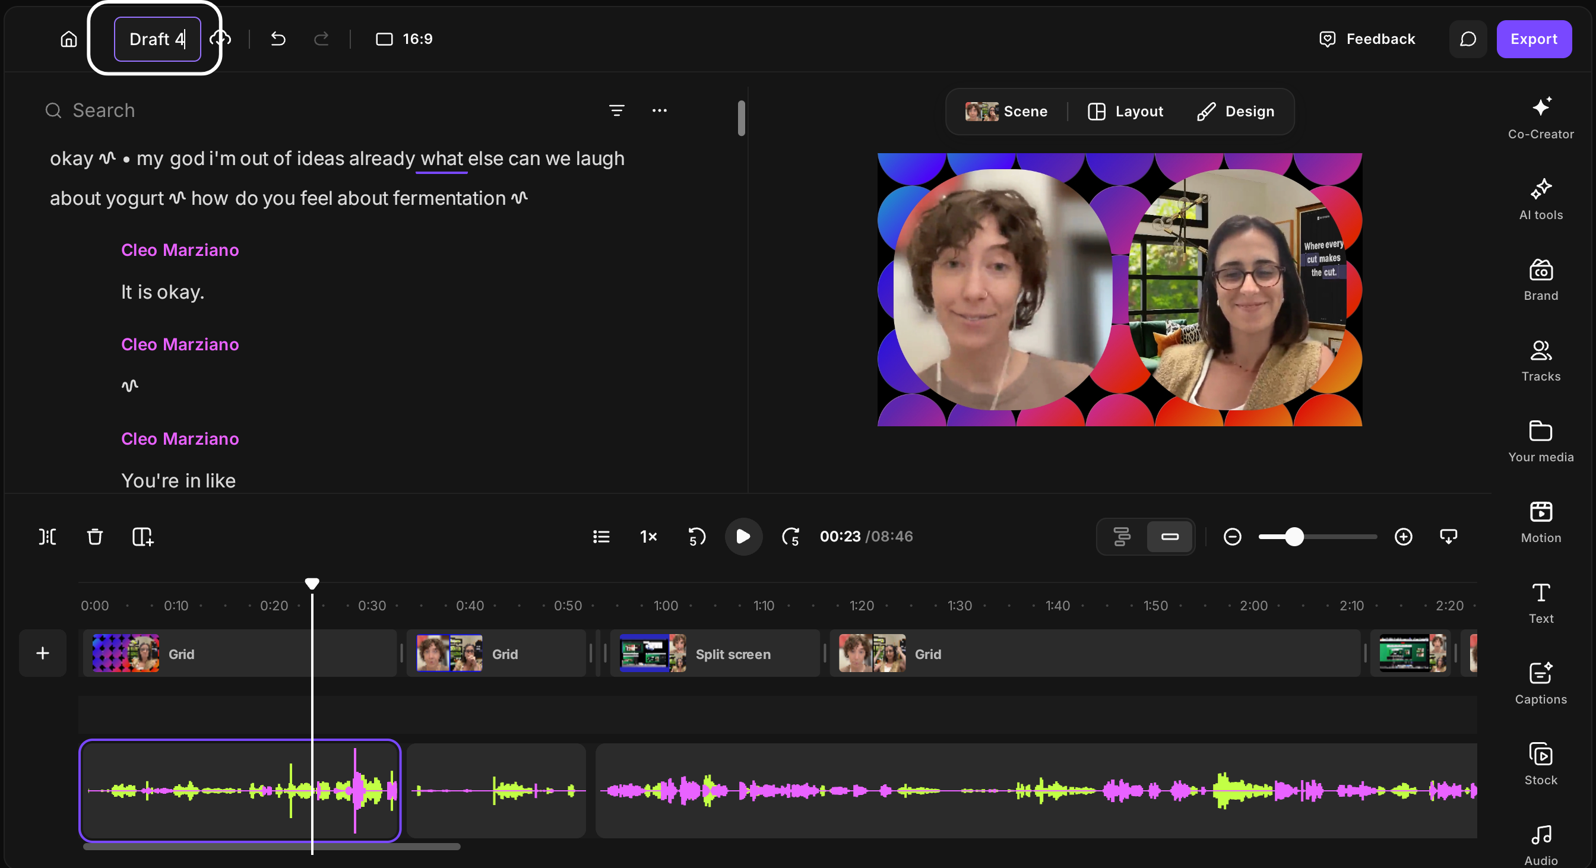Skip forward 5 seconds
1596x868 pixels.
790,537
